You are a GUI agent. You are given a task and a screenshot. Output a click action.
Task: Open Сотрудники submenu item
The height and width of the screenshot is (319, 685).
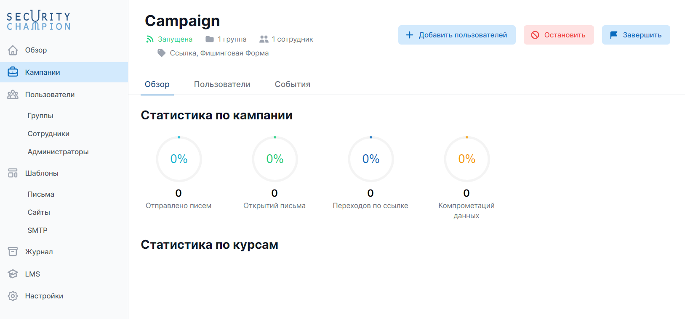(48, 134)
